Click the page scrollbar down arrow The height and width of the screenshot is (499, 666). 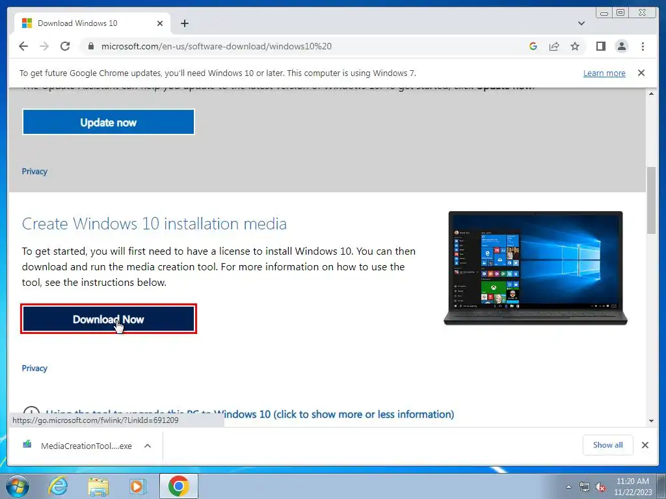coord(651,421)
